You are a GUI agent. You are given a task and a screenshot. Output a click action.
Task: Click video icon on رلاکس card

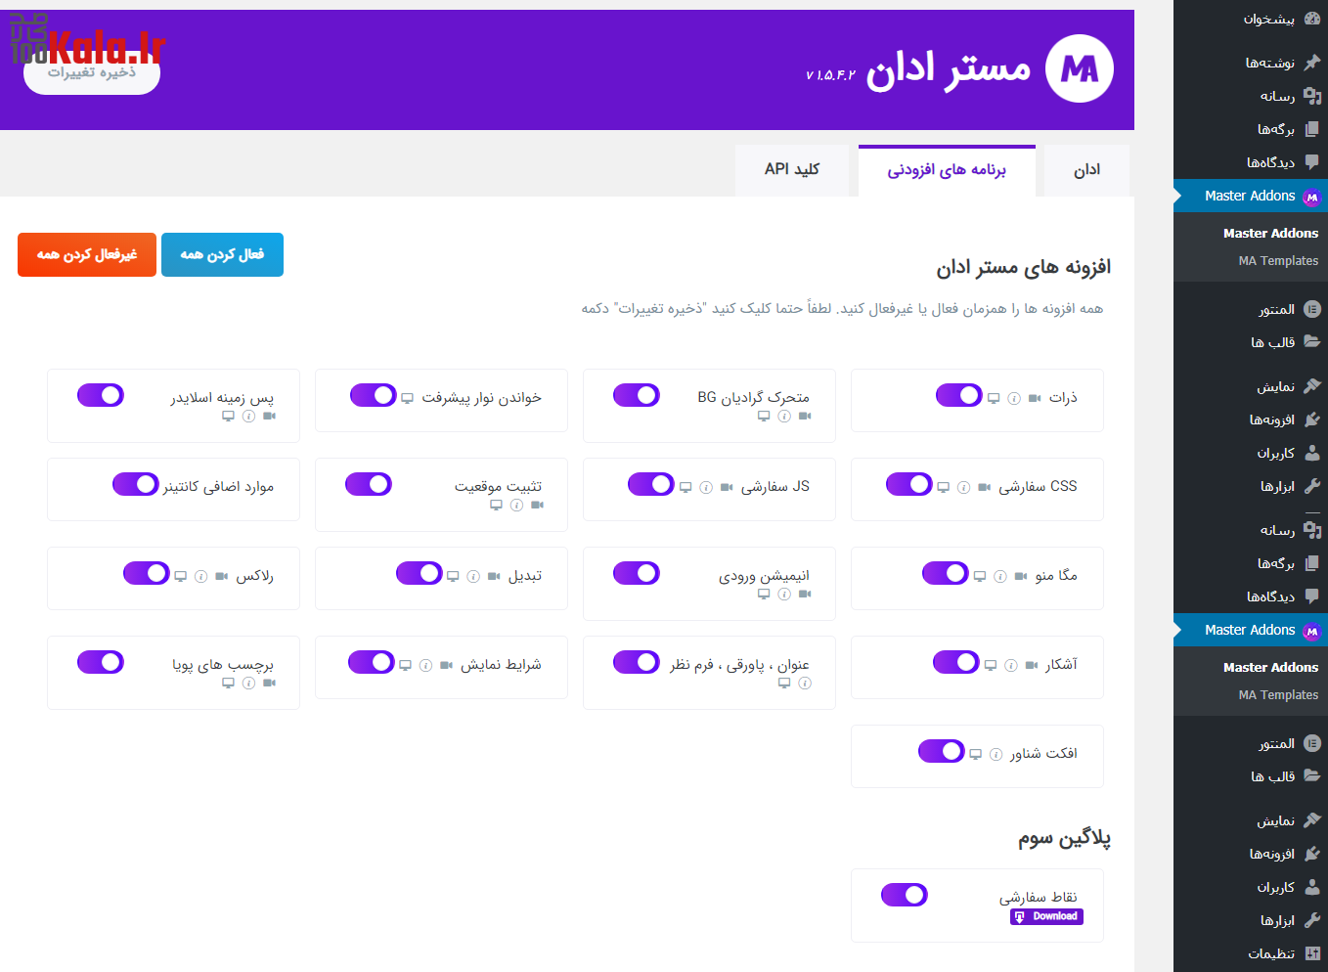point(222,576)
